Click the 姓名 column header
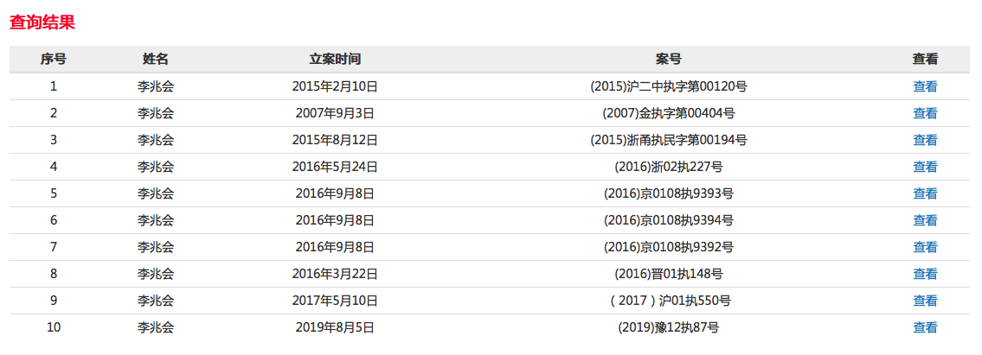This screenshot has height=355, width=982. pyautogui.click(x=156, y=59)
